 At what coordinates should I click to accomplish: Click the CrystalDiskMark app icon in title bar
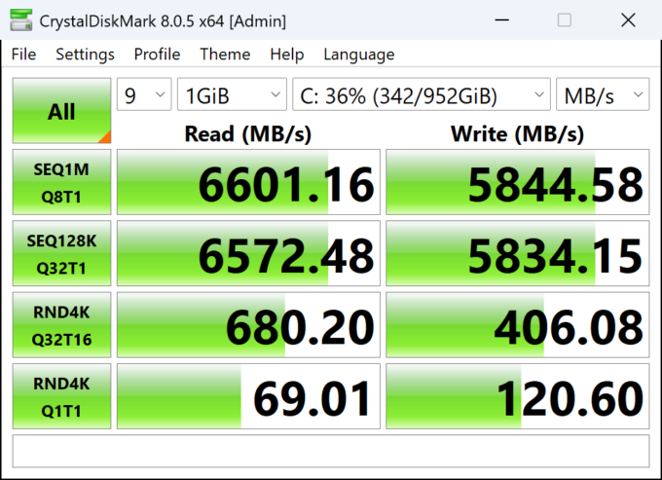tap(21, 19)
